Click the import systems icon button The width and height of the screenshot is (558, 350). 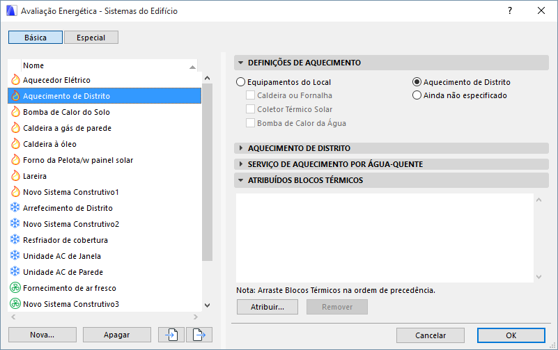(x=171, y=335)
